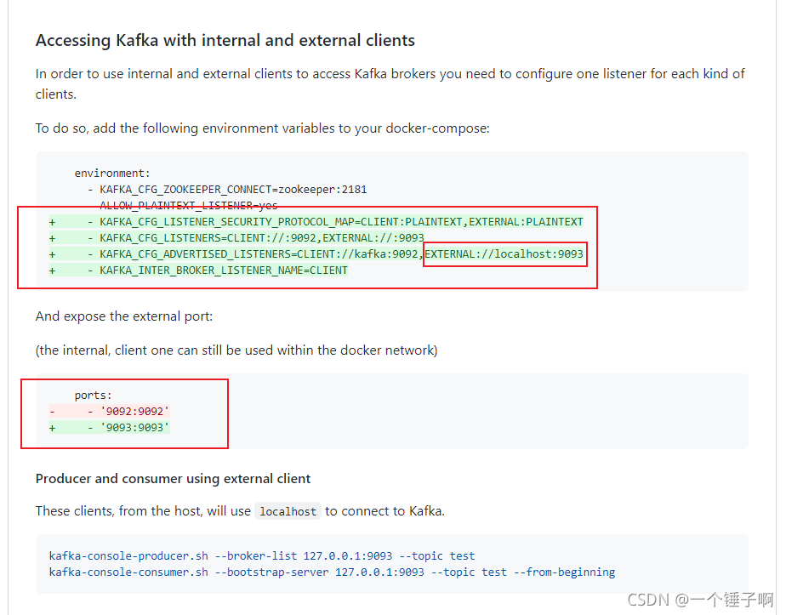Click "And expose the external port:" text

[x=124, y=316]
